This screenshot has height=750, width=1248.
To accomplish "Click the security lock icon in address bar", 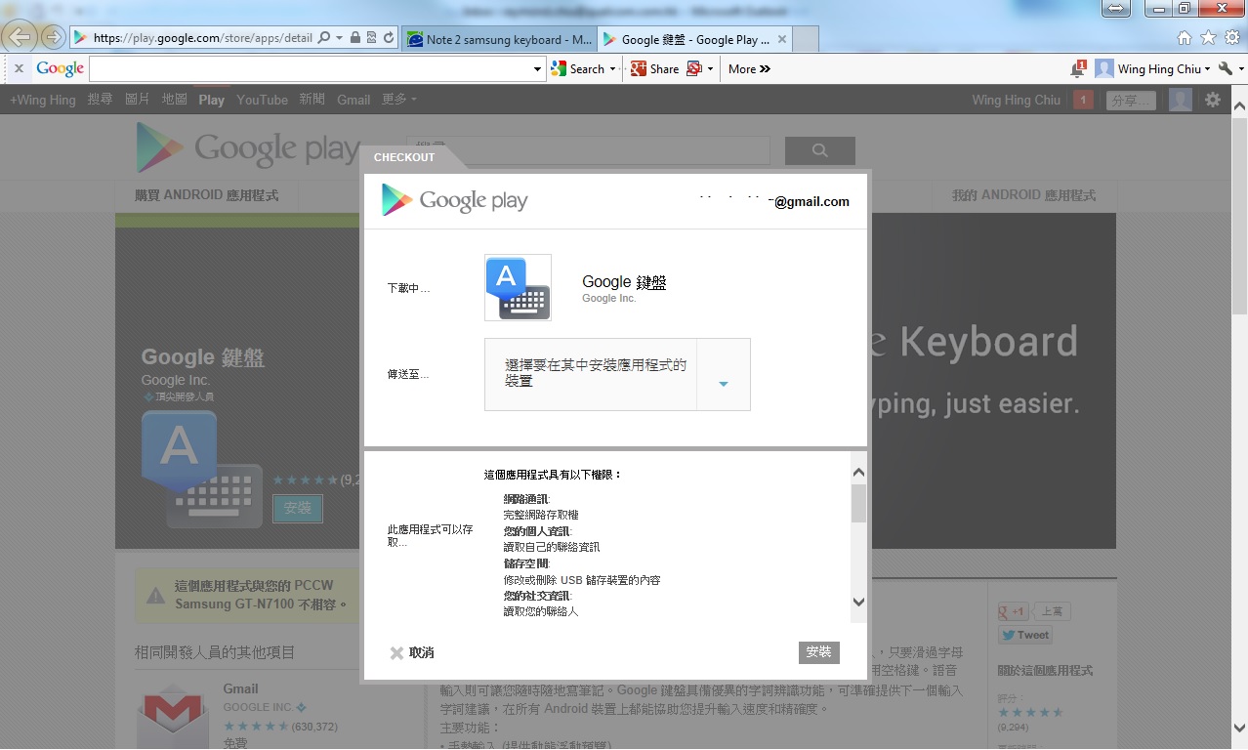I will 354,38.
